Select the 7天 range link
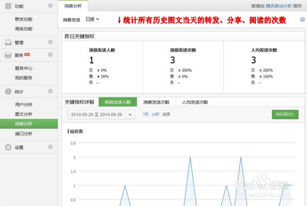The image size is (307, 206). tap(146, 114)
